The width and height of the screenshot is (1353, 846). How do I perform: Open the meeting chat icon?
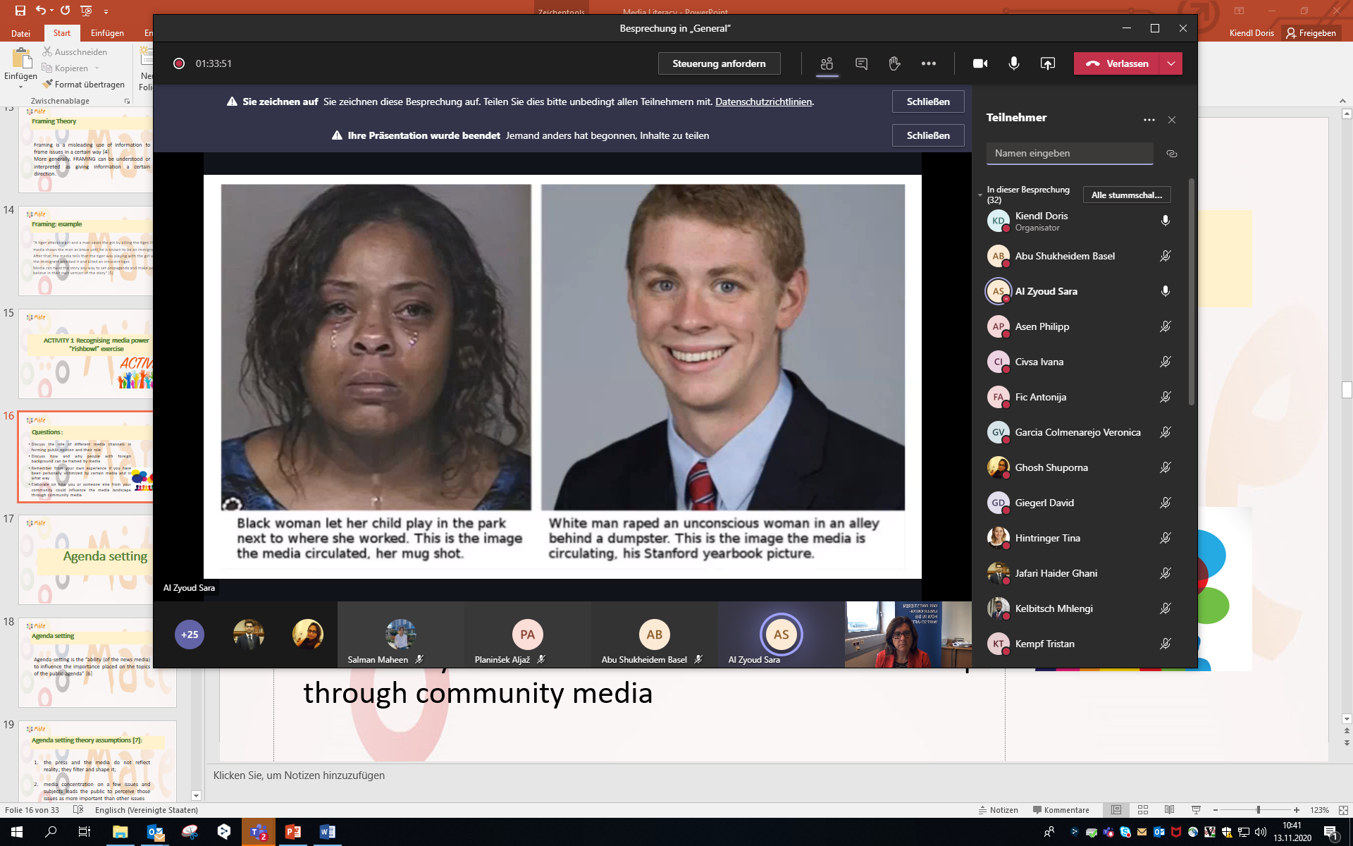coord(861,63)
